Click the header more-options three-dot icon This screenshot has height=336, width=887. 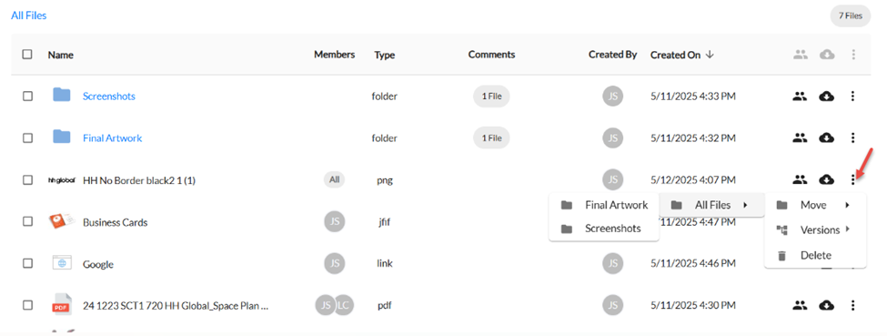coord(853,55)
